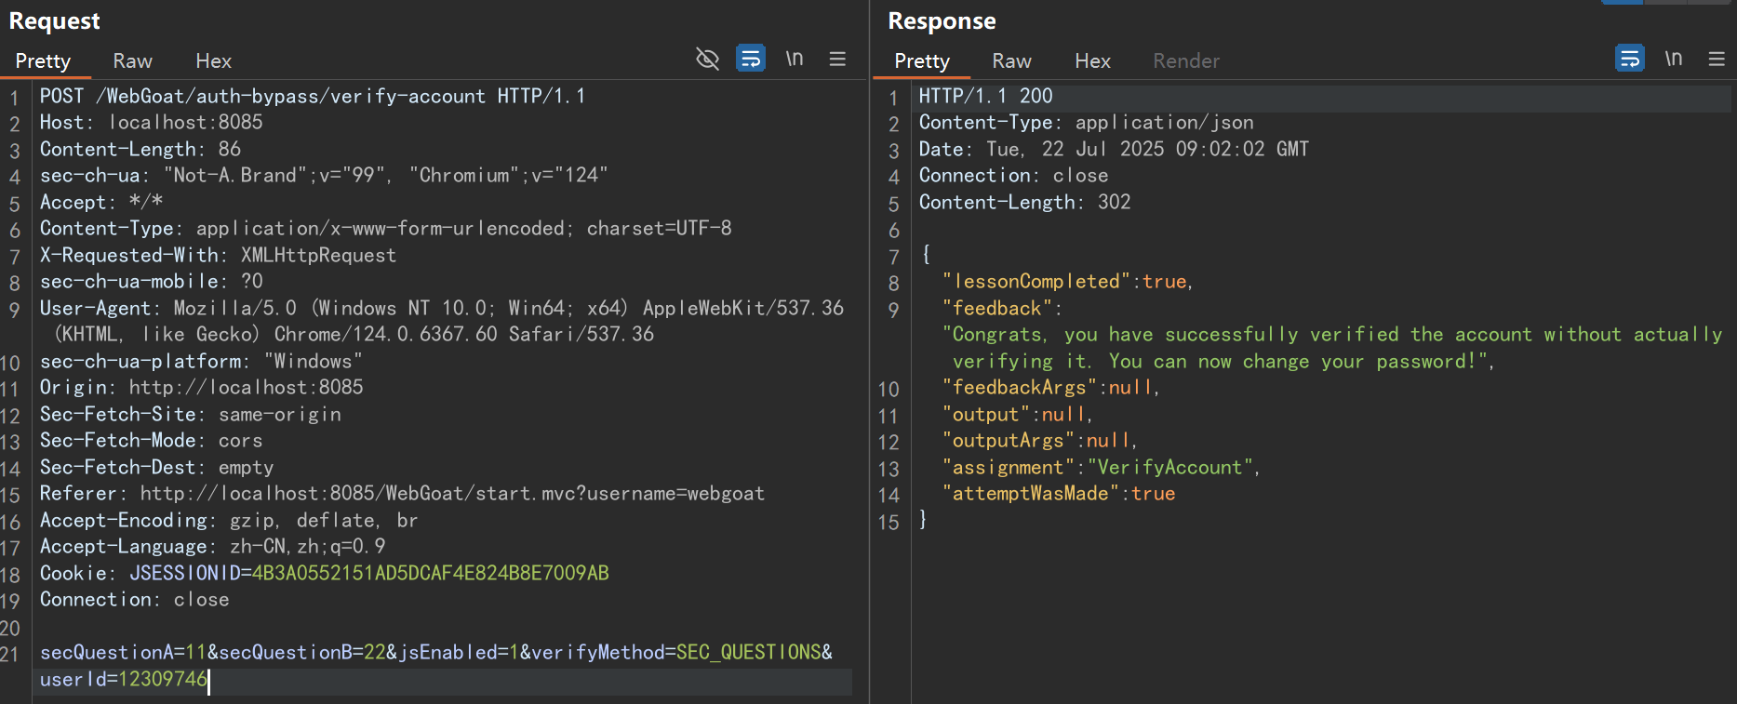Image resolution: width=1737 pixels, height=704 pixels.
Task: Toggle hide-eye icon in Request panel
Action: coord(707,60)
